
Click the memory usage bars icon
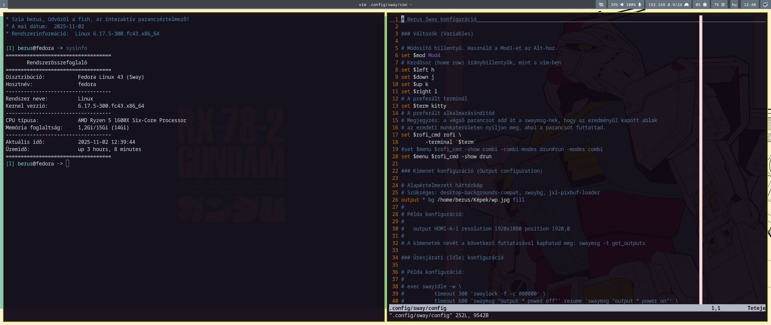click(x=723, y=5)
